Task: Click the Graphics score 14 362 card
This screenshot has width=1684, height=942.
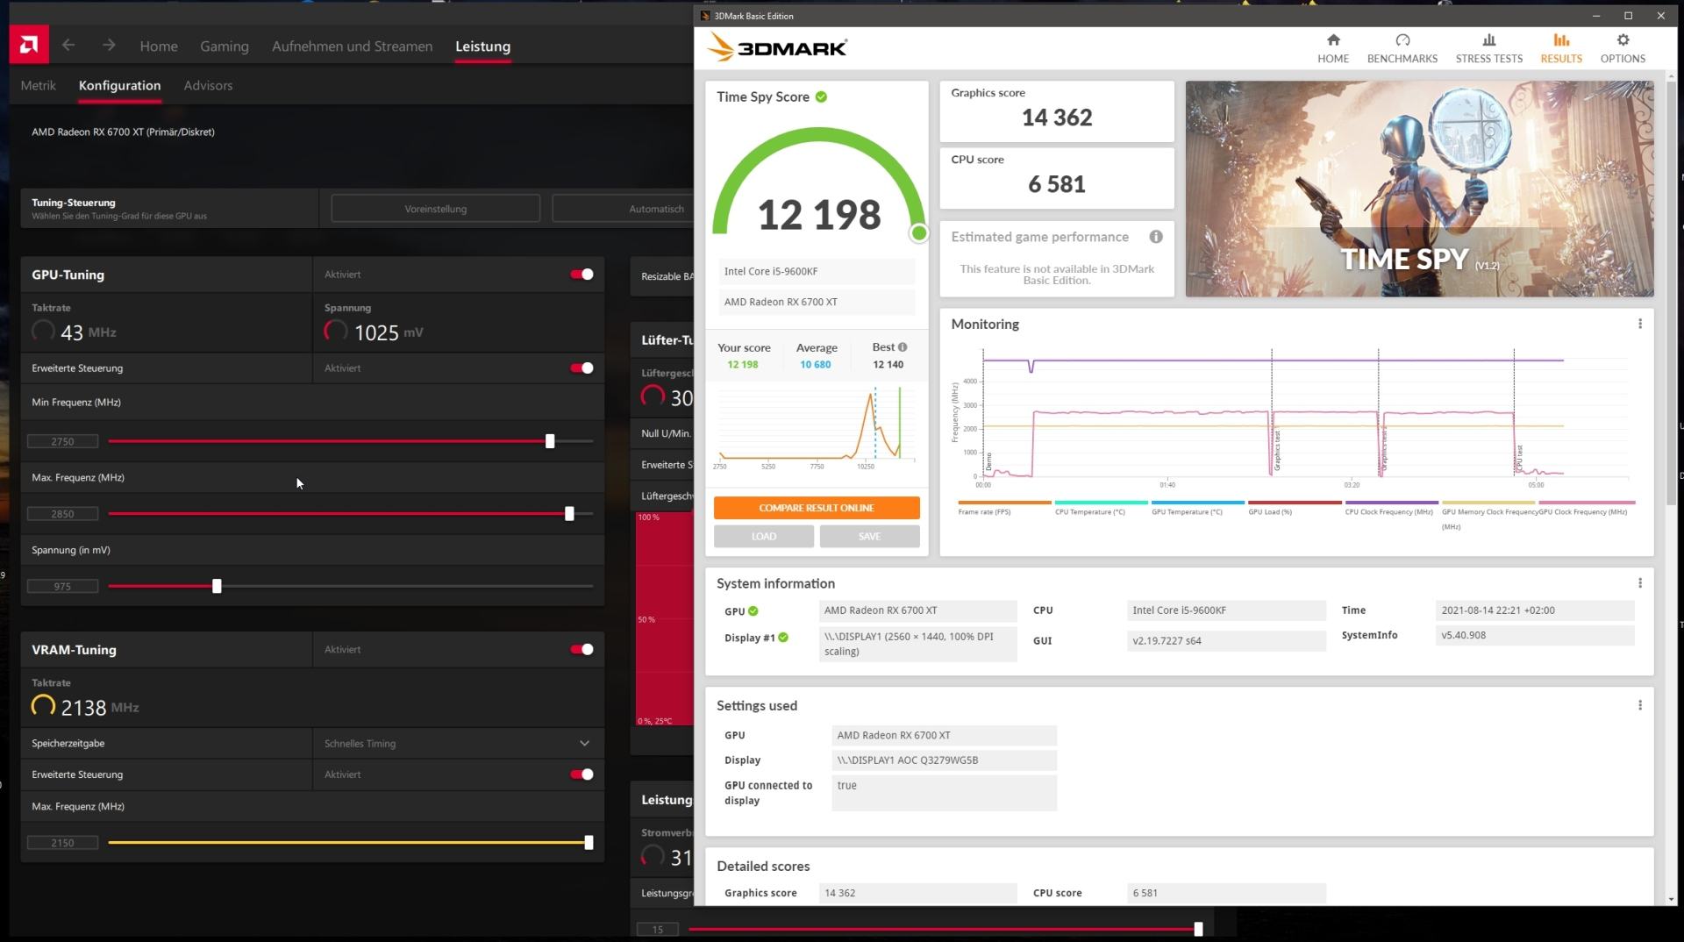Action: click(x=1057, y=111)
